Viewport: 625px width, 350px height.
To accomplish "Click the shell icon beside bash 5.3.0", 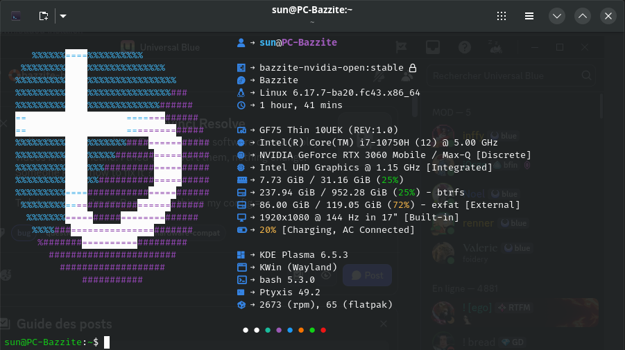I will (241, 280).
